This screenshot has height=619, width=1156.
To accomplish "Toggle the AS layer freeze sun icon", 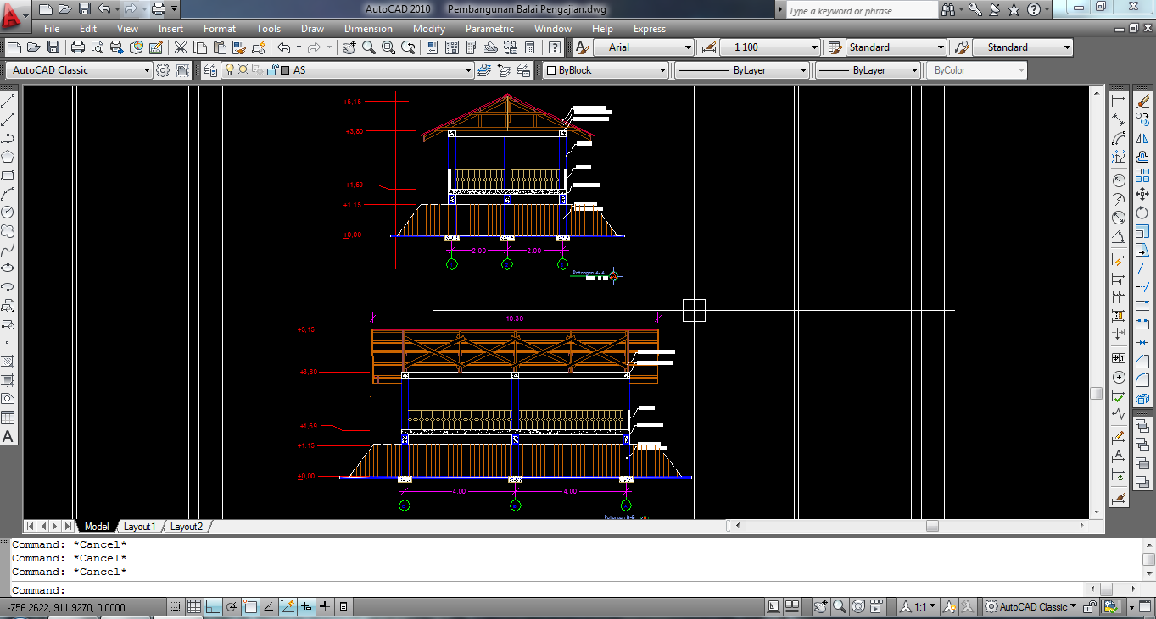I will point(243,70).
